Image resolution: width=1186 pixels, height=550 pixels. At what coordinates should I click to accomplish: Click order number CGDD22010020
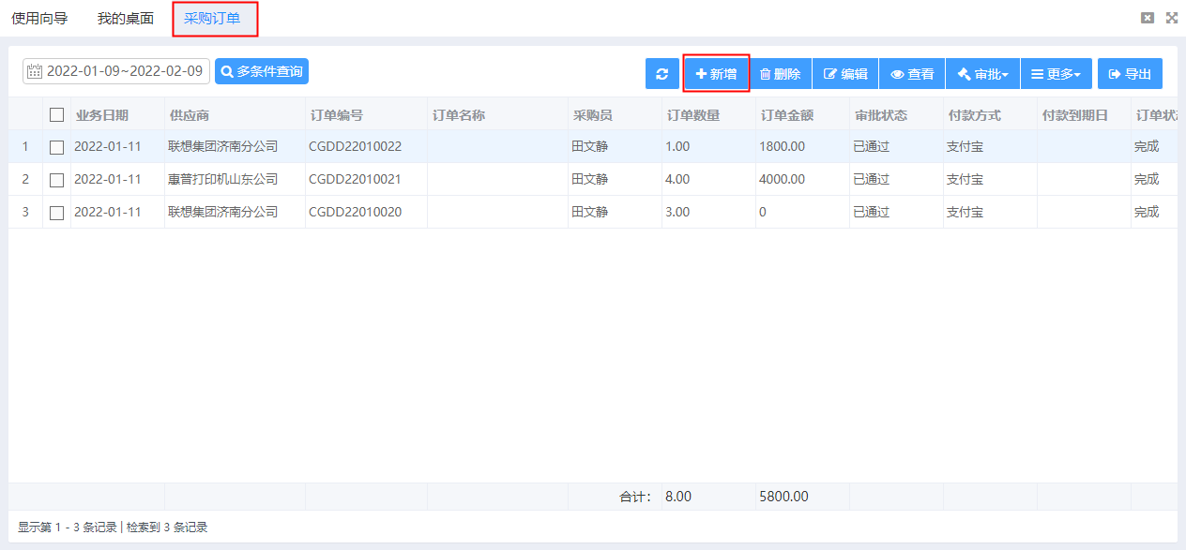[355, 213]
